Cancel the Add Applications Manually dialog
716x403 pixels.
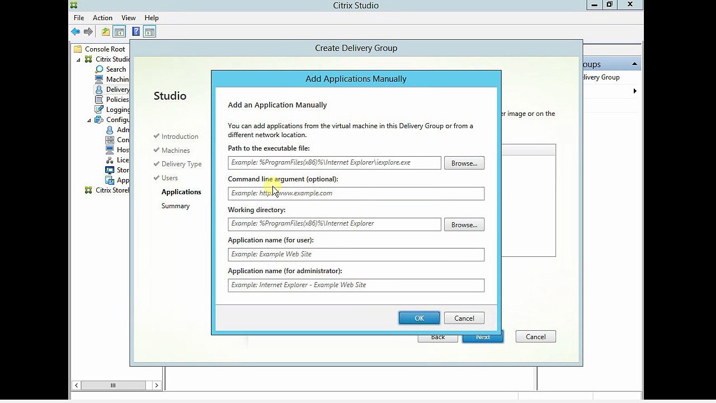(x=464, y=318)
